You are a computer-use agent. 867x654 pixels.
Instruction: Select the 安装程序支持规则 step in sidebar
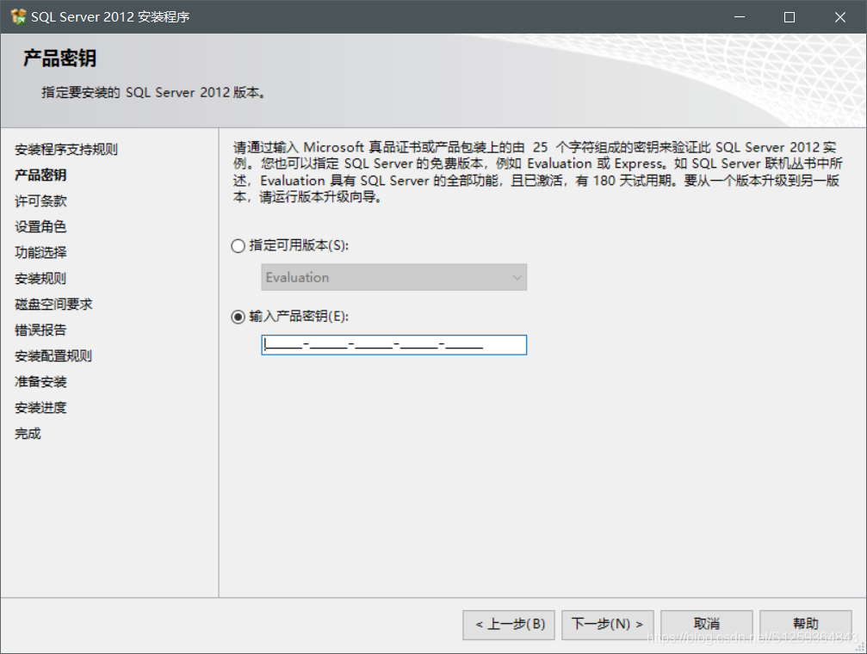pyautogui.click(x=65, y=149)
